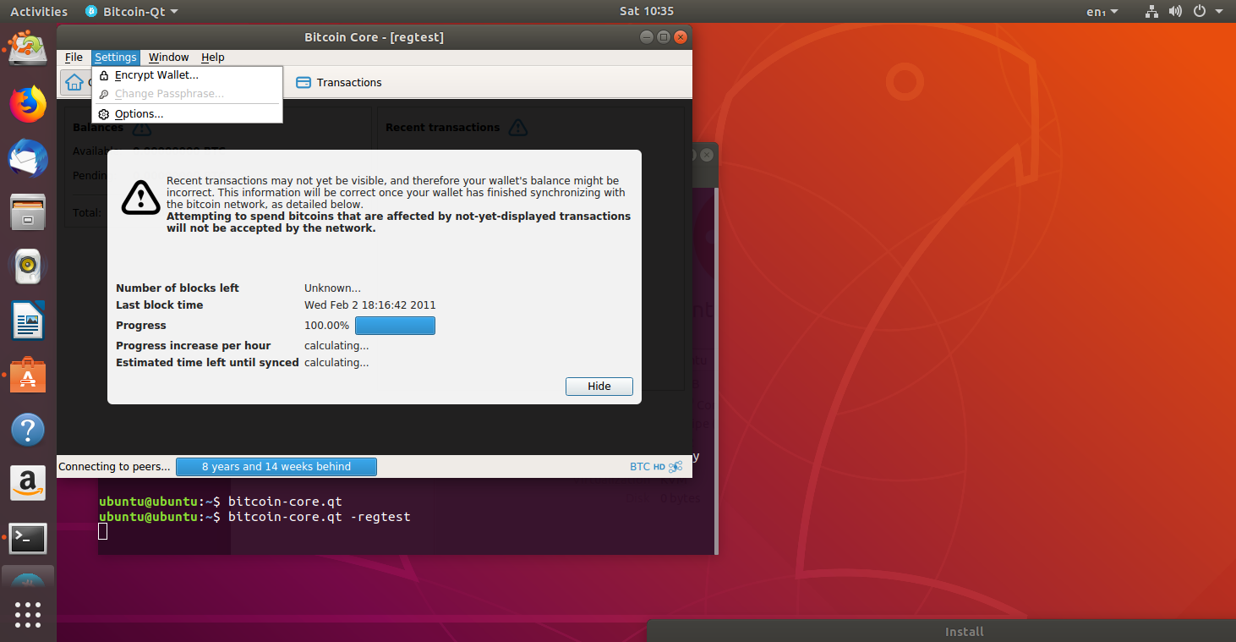
Task: Click the wired network icon in system tray
Action: click(1151, 12)
